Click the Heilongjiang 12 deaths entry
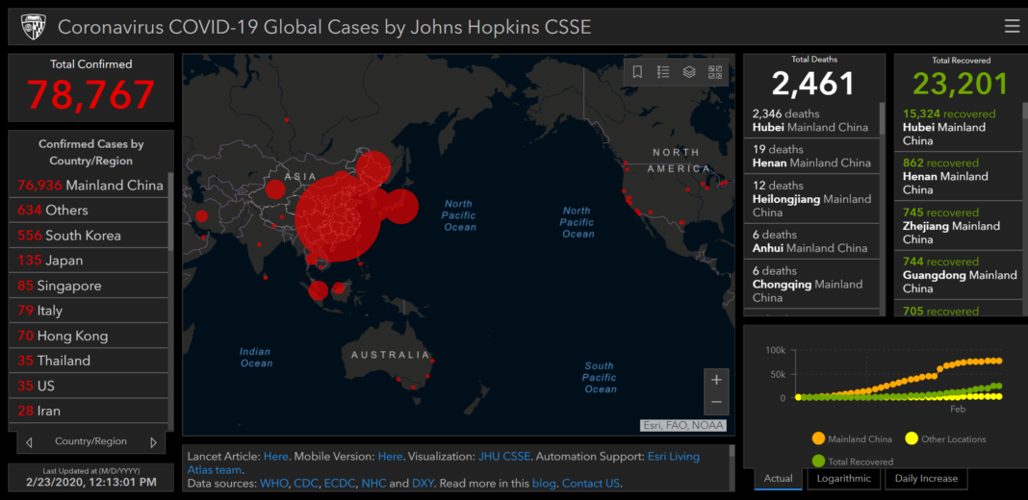 [811, 199]
